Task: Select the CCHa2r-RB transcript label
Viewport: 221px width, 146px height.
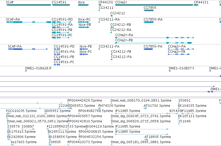Action: 124,40
